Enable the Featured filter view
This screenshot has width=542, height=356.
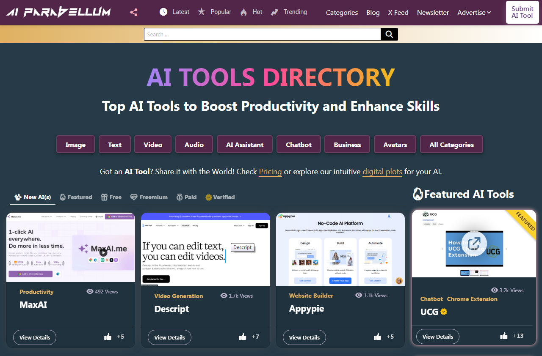pos(76,197)
